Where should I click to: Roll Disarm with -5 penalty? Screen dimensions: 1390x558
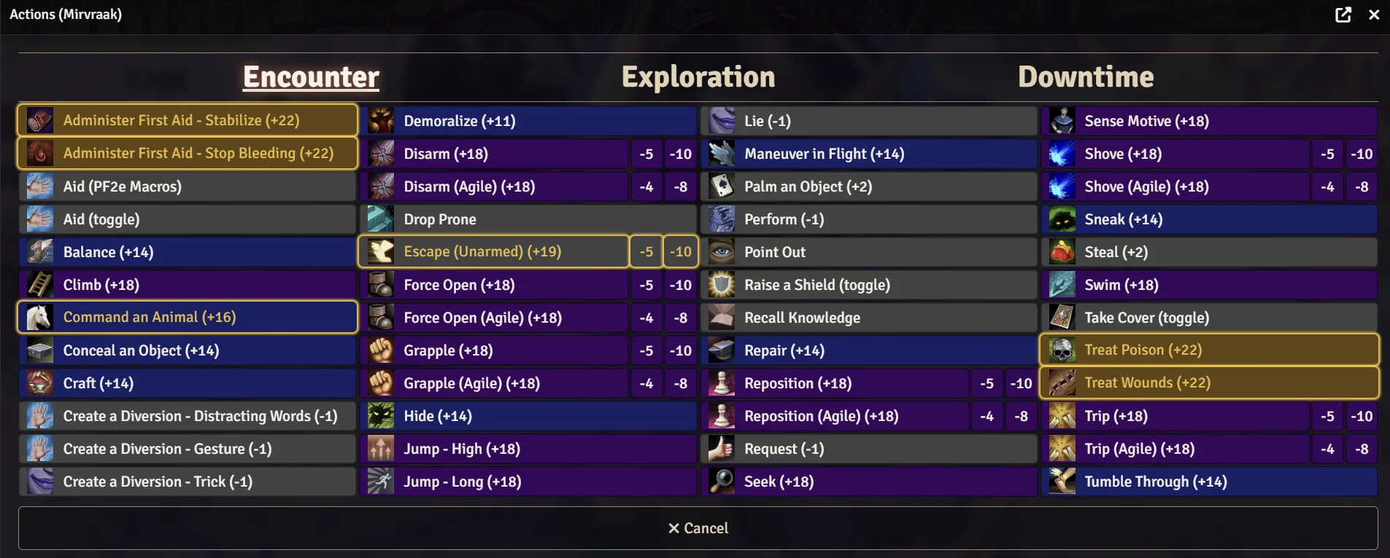coord(646,154)
